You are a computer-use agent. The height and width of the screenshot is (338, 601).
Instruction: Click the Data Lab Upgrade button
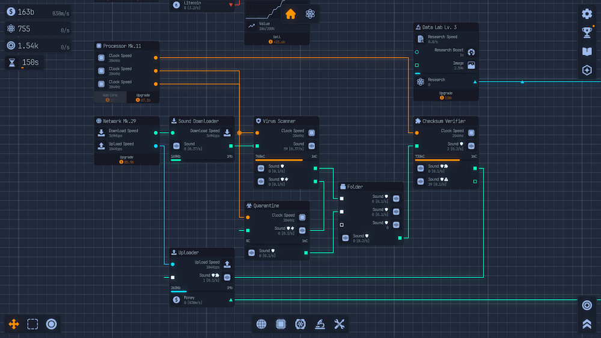click(445, 95)
